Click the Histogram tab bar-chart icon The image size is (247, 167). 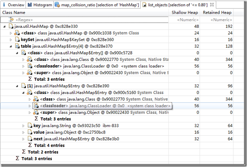(30, 5)
